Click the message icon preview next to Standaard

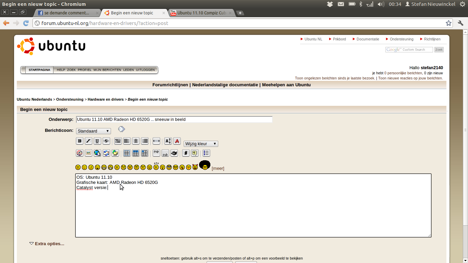121,129
